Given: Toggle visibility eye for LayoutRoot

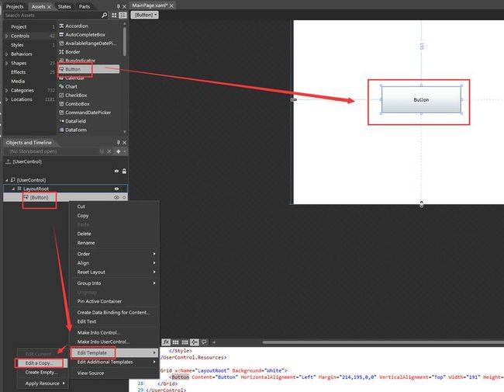Looking at the screenshot, I should coord(116,189).
